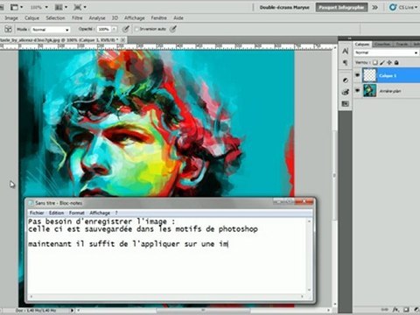Click the Bloc-notes title bar icon
This screenshot has width=420, height=315.
point(31,203)
